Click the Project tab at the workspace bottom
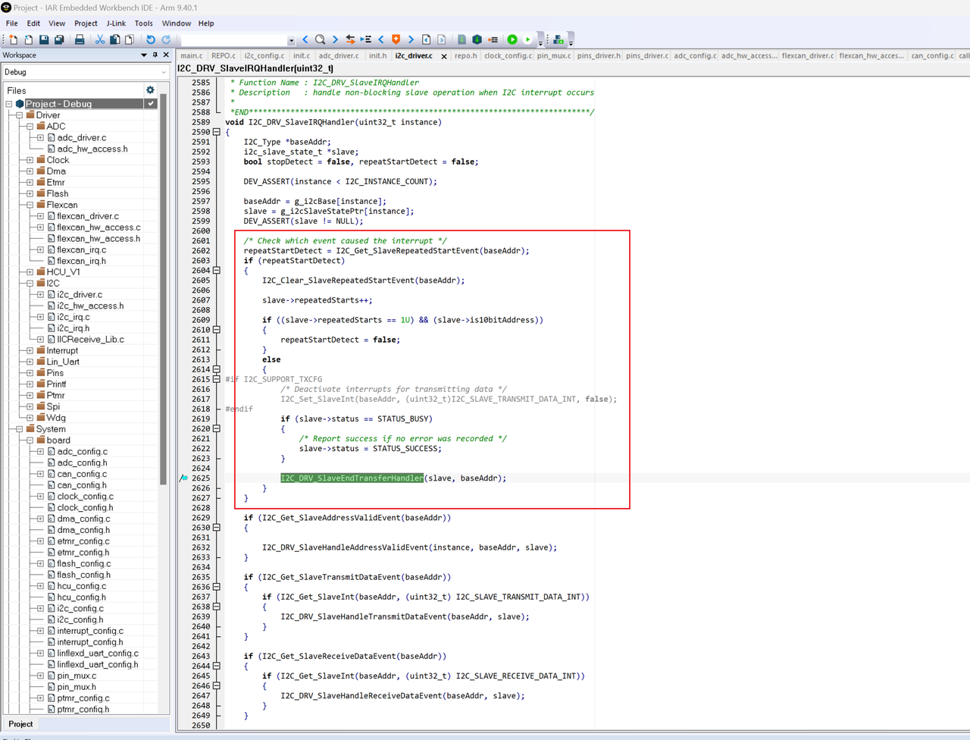The height and width of the screenshot is (740, 970). (20, 724)
